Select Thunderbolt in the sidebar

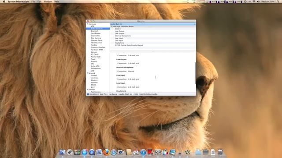click(x=96, y=68)
